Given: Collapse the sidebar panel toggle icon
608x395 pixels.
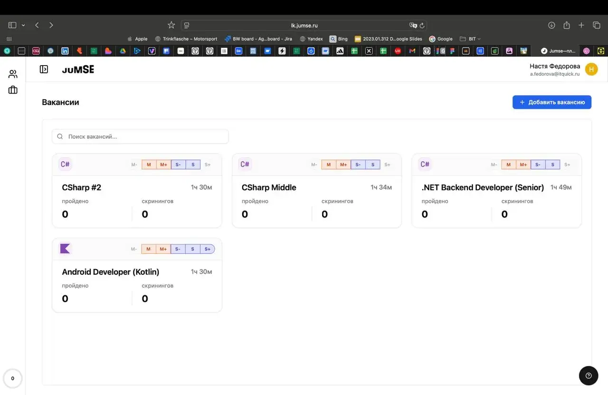Looking at the screenshot, I should 44,69.
